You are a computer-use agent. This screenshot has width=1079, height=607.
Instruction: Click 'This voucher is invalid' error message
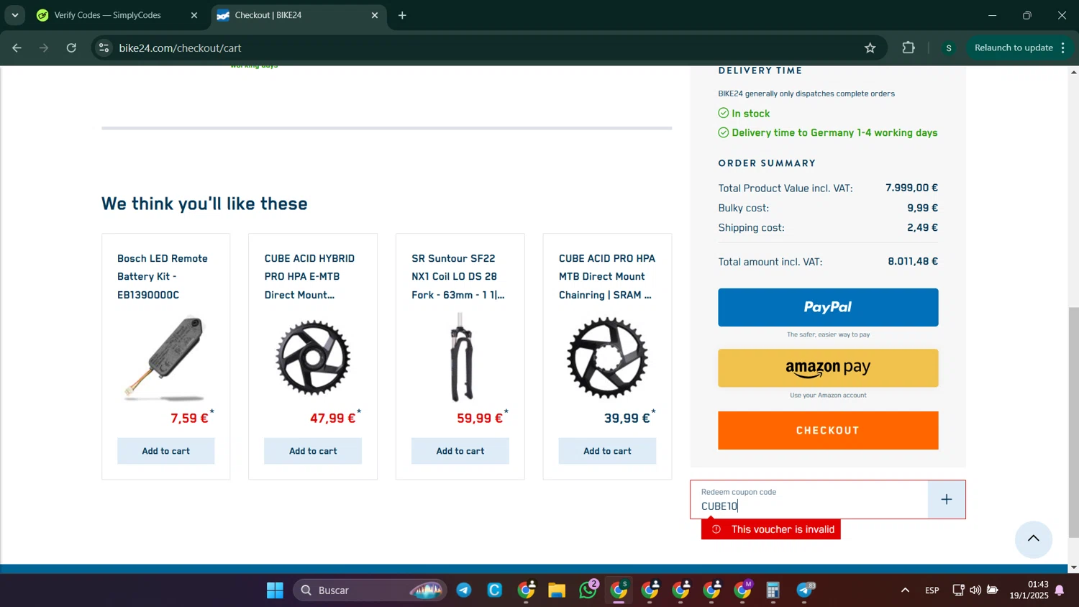(771, 529)
